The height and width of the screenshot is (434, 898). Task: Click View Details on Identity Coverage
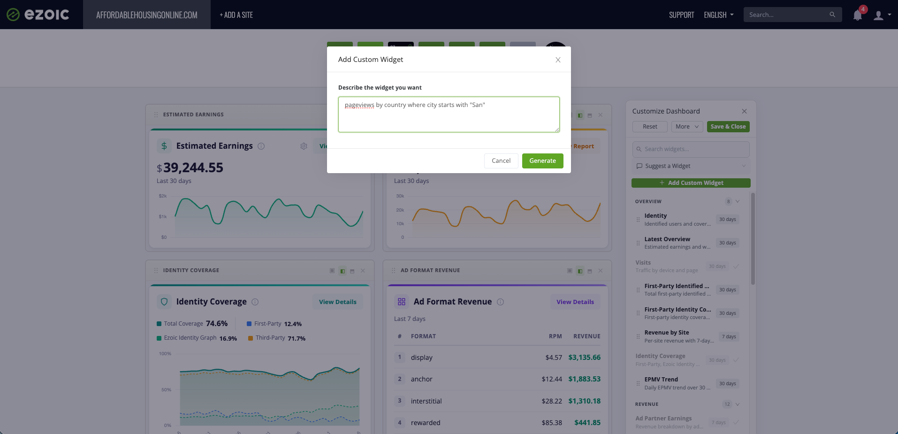(338, 302)
